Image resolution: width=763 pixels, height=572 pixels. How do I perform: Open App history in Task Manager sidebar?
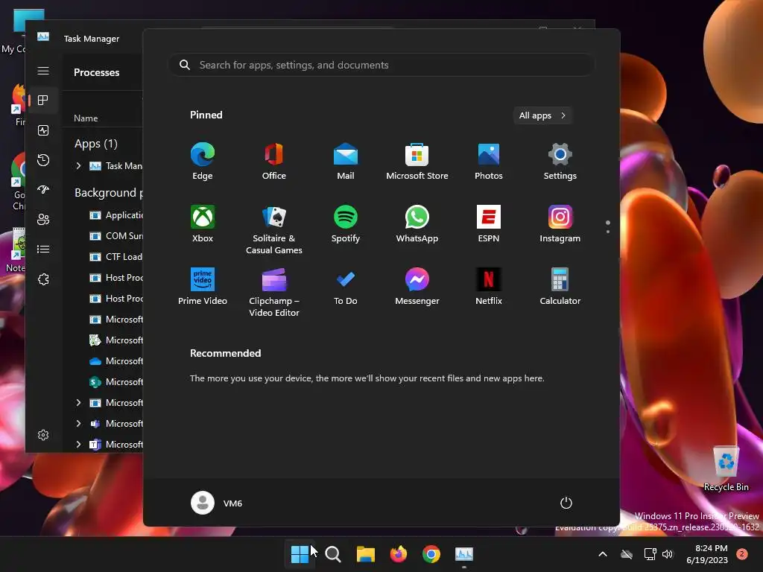point(43,160)
